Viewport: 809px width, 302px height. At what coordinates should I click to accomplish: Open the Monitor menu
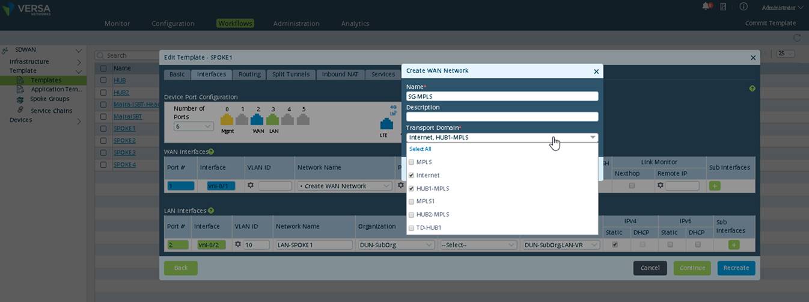(x=117, y=23)
